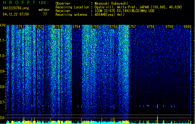
Task: Click the Receiving antenna field label
Action: click(71, 15)
